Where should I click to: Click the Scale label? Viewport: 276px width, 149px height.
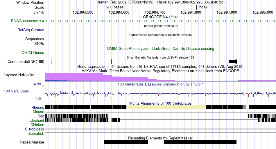pyautogui.click(x=39, y=7)
